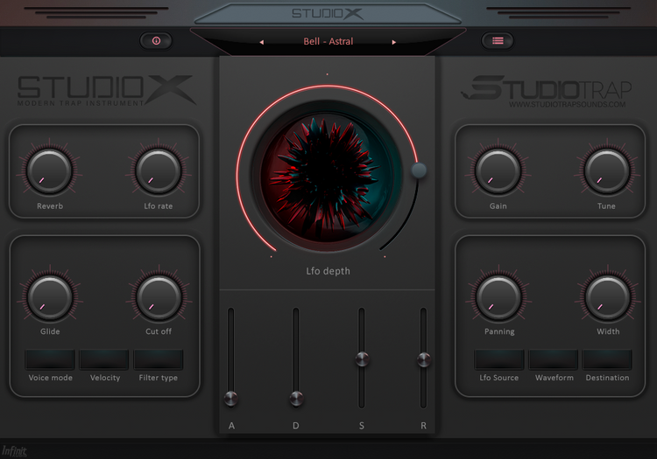Screen dimensions: 657x459
Task: Click the Cut off knob
Action: pos(159,296)
